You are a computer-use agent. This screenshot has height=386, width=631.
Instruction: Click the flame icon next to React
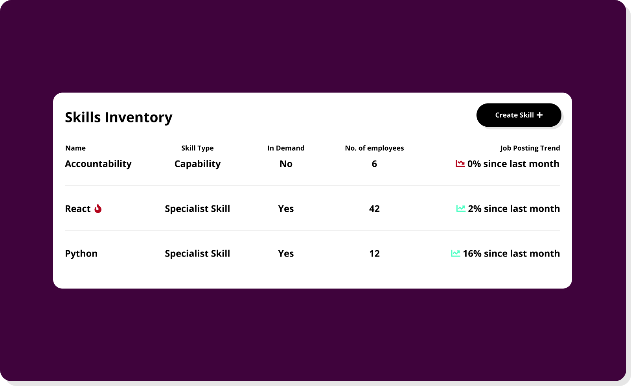[98, 209]
